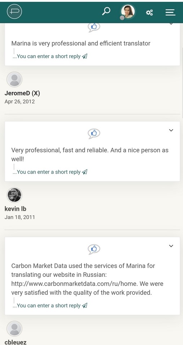
Task: Click cbleuez's gray avatar placeholder
Action: tap(14, 329)
